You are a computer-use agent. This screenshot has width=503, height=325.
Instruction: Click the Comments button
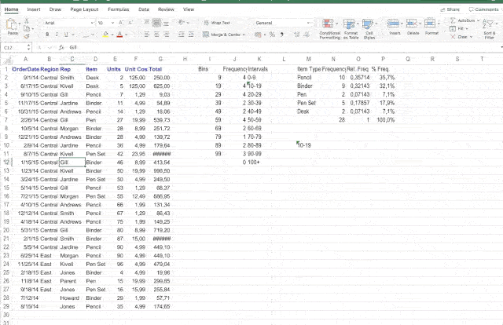[x=484, y=9]
